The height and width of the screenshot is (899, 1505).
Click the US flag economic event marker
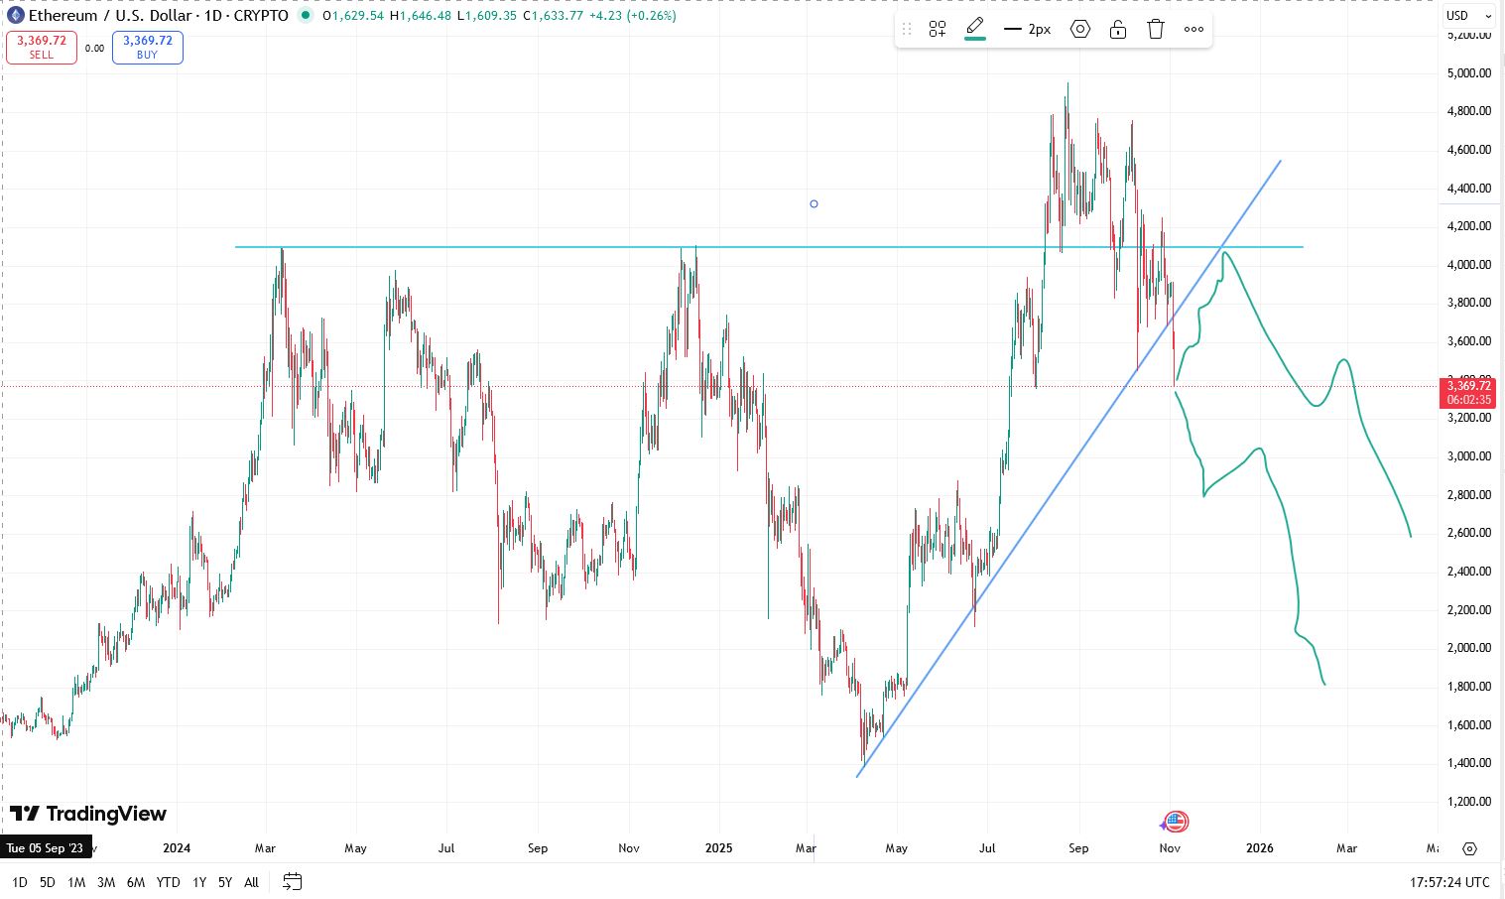[x=1175, y=822]
